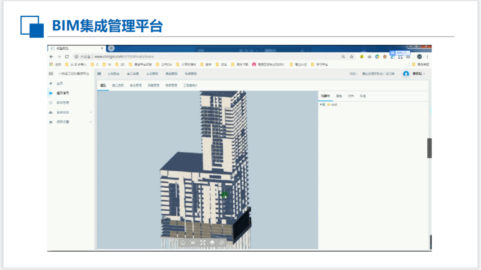481x270 pixels.
Task: Switch to the second tab in right panel
Action: 339,95
